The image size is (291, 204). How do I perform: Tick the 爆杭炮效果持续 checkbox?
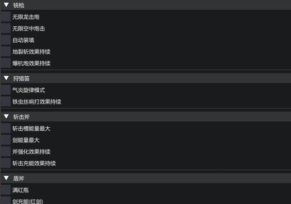tap(5, 63)
